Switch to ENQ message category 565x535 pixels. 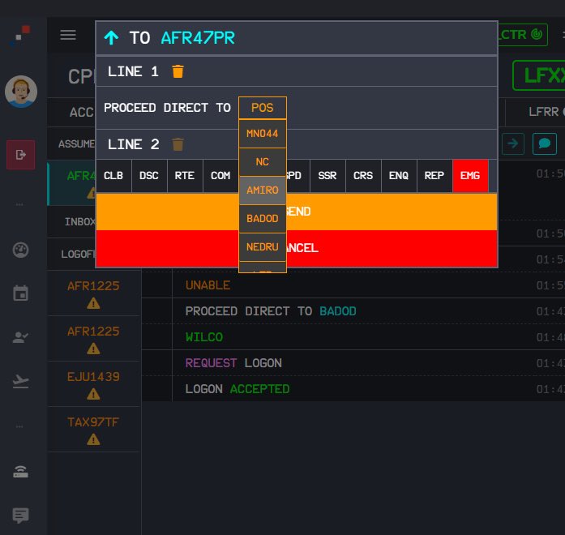click(399, 176)
